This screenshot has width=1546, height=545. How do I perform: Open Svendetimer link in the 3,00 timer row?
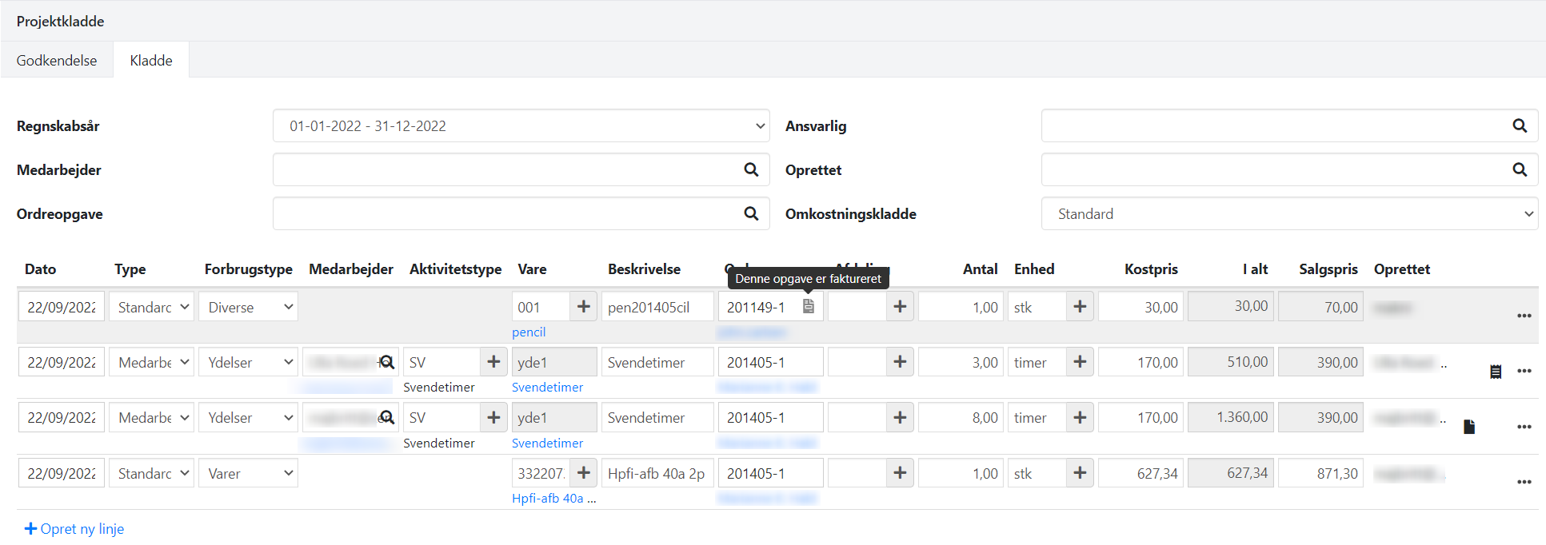click(x=547, y=387)
